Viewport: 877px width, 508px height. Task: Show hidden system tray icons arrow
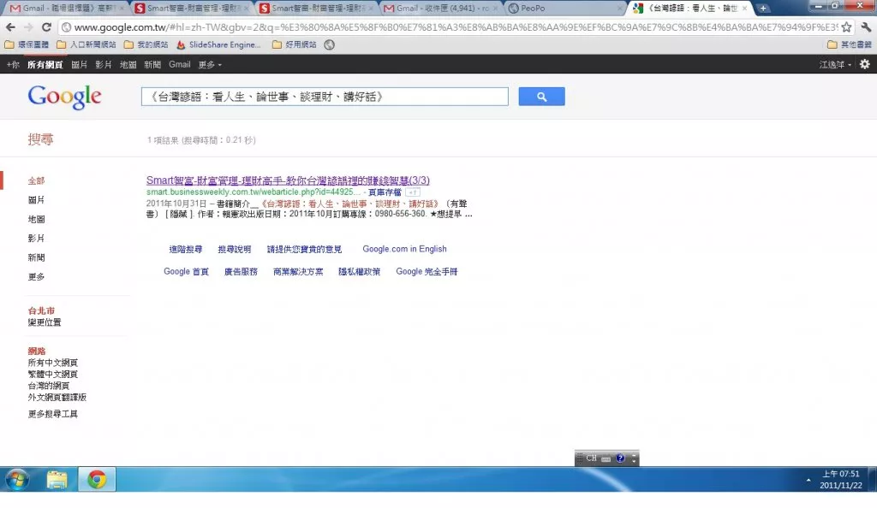808,480
